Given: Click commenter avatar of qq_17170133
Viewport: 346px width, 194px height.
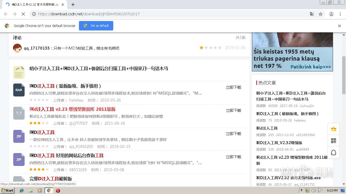Looking at the screenshot, I should tap(17, 48).
